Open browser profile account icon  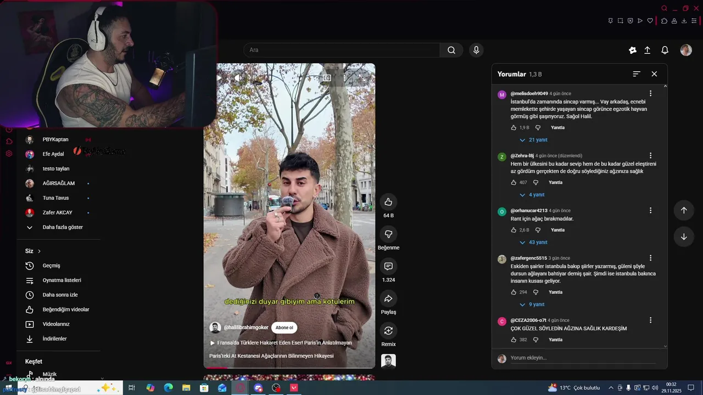click(674, 21)
